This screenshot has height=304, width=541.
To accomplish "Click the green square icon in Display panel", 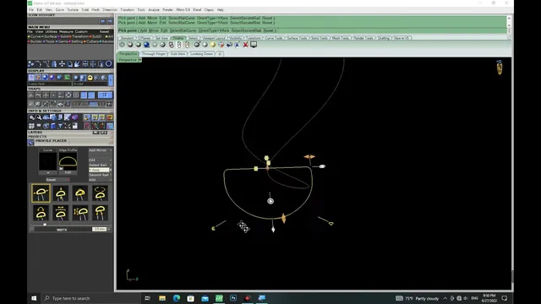I will 67,78.
